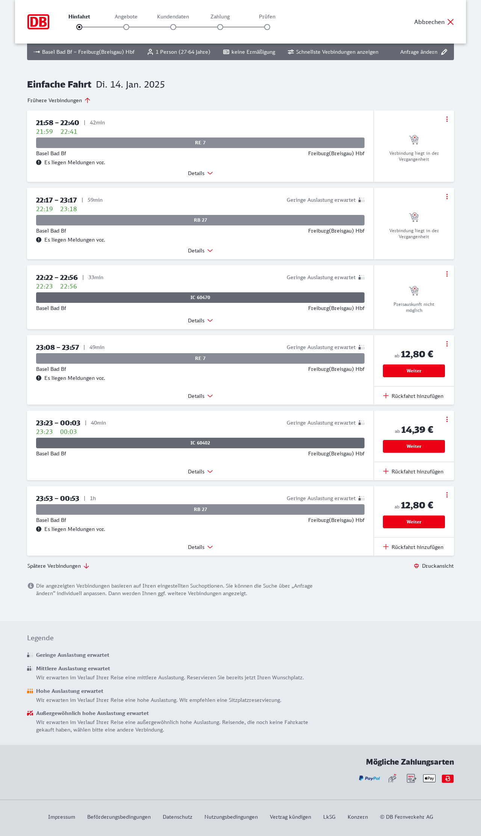Add return trip to 23:08 connection
Viewport: 481px width, 836px height.
[x=413, y=396]
